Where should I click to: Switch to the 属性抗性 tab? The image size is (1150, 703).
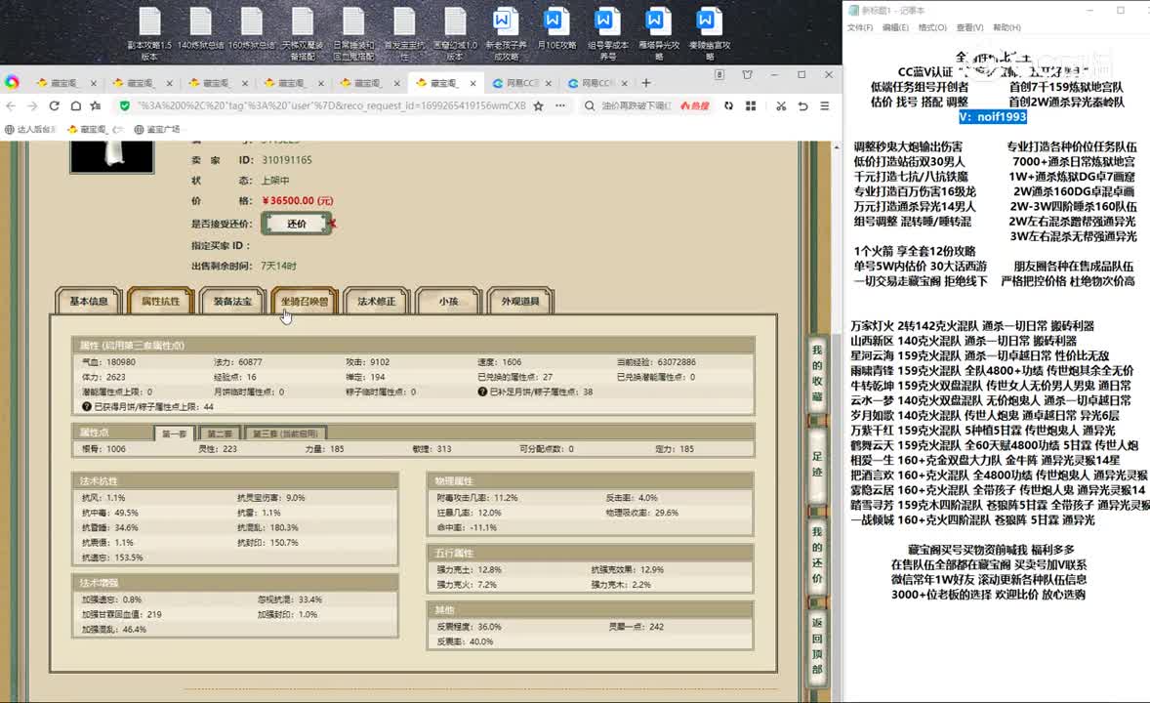point(161,302)
